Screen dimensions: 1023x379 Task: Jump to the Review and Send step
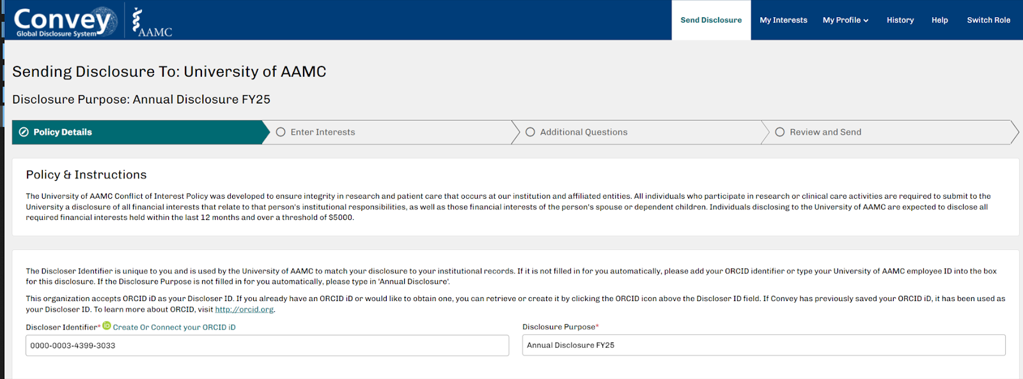[889, 132]
